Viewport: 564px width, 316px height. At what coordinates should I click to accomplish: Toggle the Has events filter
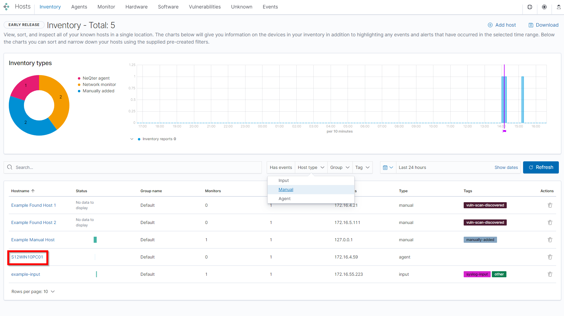pos(281,167)
